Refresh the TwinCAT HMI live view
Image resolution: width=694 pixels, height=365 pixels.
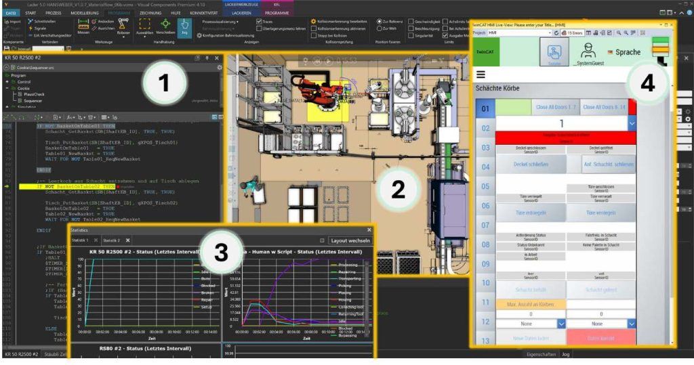(556, 33)
